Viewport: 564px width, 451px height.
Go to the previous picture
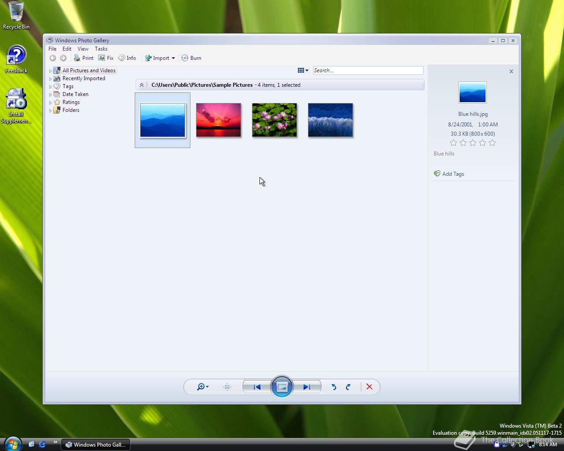(x=257, y=387)
